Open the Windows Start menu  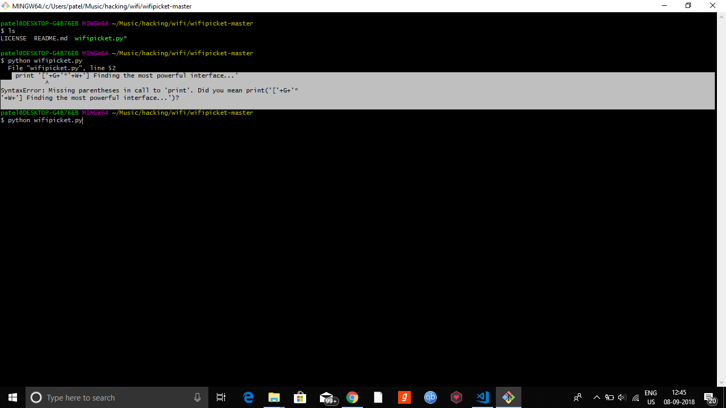coord(13,397)
